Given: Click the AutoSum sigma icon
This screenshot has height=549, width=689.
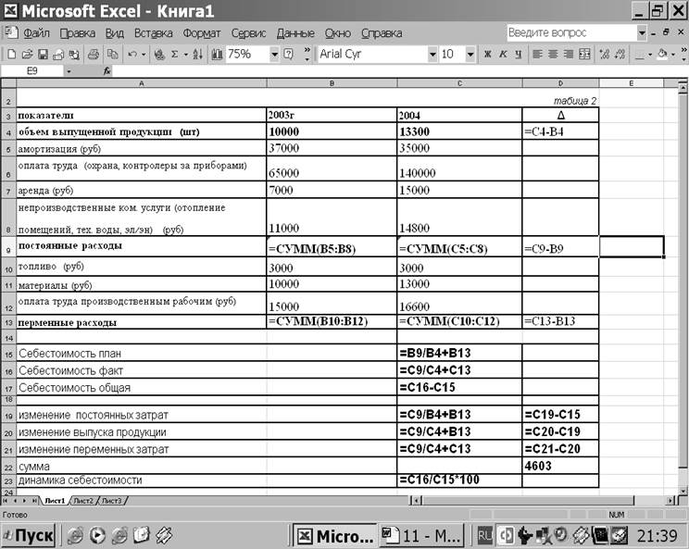Looking at the screenshot, I should (x=175, y=55).
